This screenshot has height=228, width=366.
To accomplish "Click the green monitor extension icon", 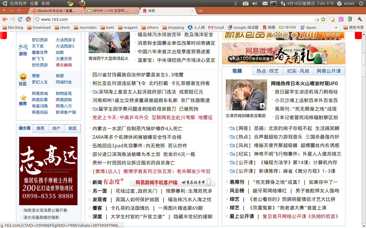I will (349, 19).
